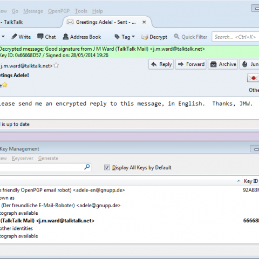Star the sender j.m.ward@talktalk.net contact

[56, 65]
